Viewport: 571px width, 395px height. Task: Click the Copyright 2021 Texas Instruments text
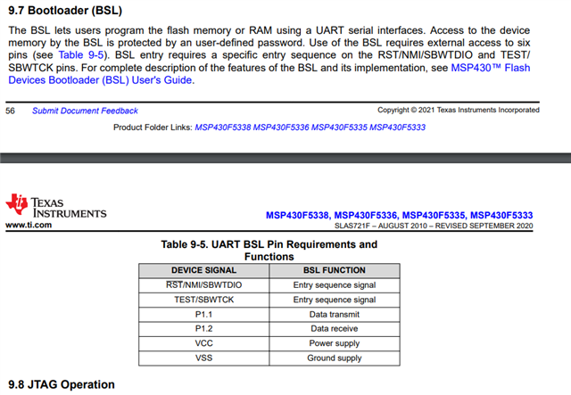pyautogui.click(x=458, y=110)
